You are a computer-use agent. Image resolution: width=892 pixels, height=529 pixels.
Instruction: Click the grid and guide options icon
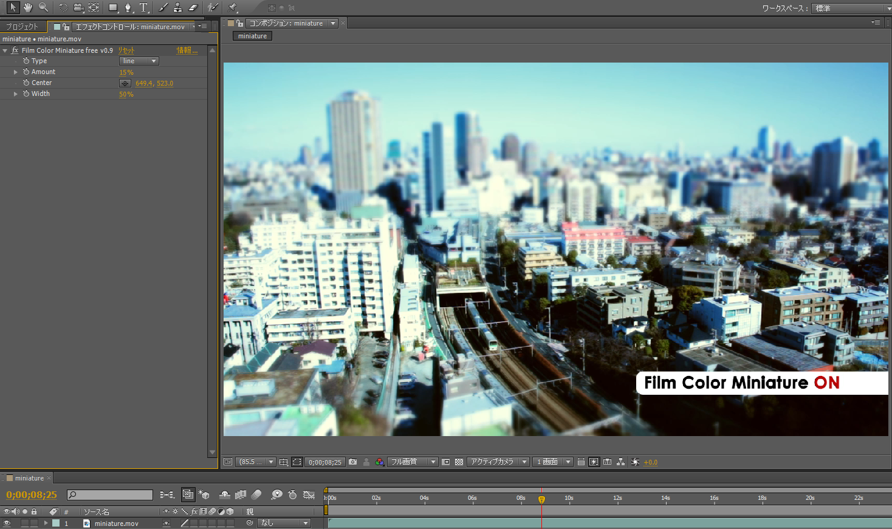[x=284, y=462]
